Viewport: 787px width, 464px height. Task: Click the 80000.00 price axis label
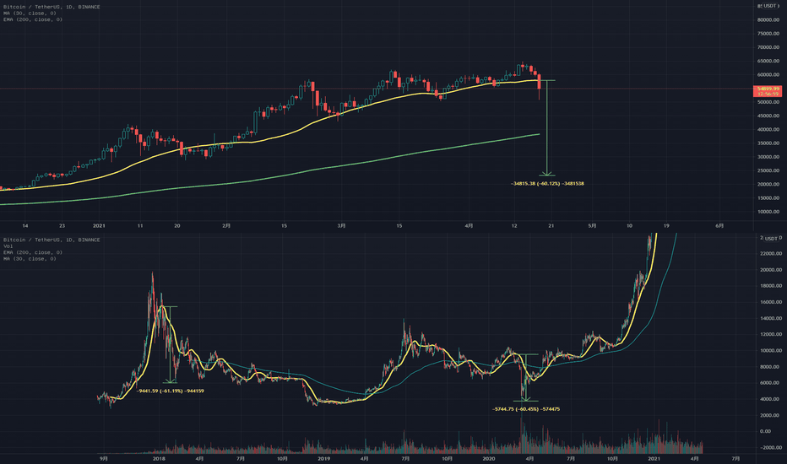pos(768,20)
